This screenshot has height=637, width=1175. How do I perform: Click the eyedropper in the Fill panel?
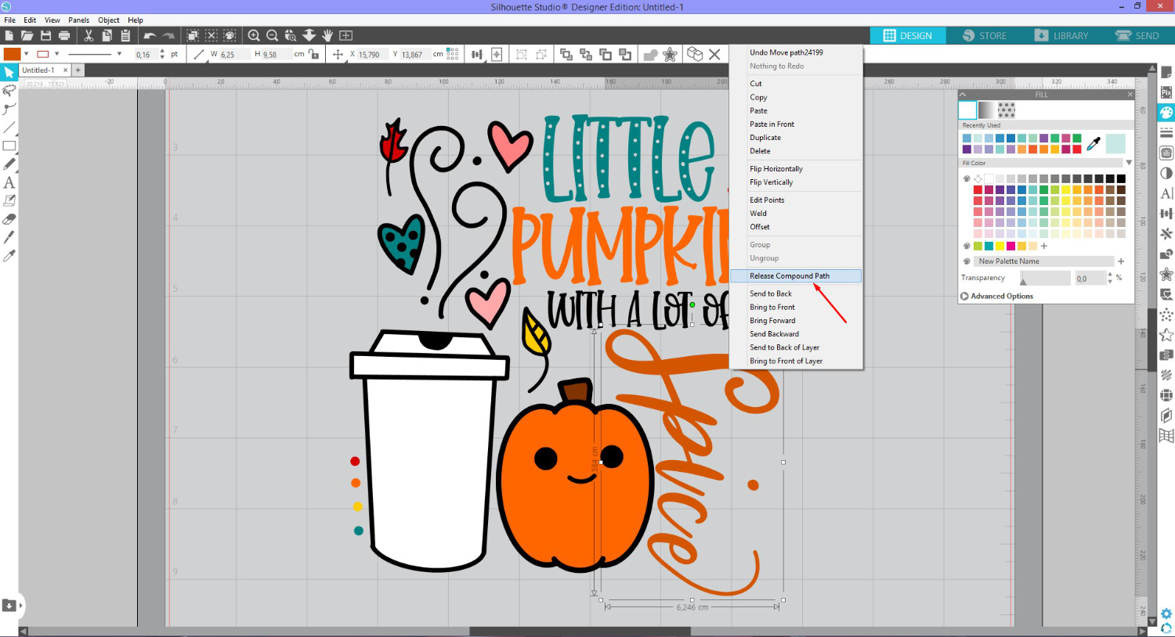tap(1094, 143)
